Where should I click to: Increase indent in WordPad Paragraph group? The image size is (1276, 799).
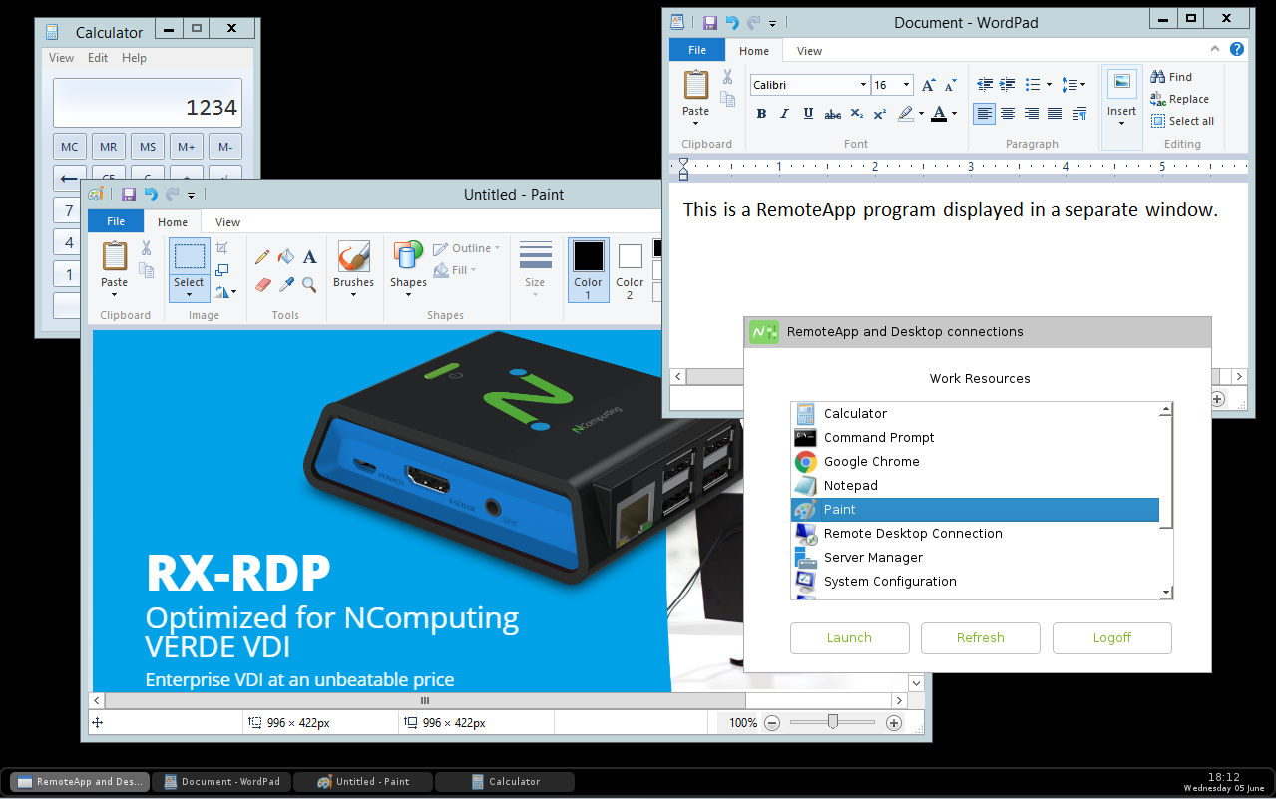click(1008, 85)
